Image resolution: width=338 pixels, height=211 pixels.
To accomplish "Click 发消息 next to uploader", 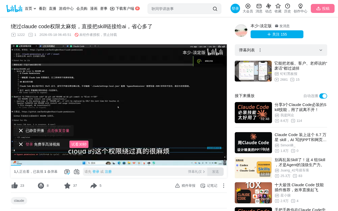I will pos(282,26).
